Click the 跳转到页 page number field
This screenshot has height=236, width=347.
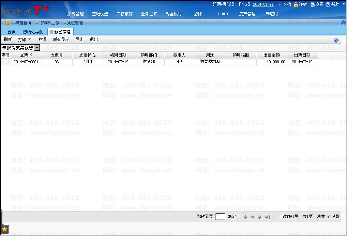click(x=221, y=217)
